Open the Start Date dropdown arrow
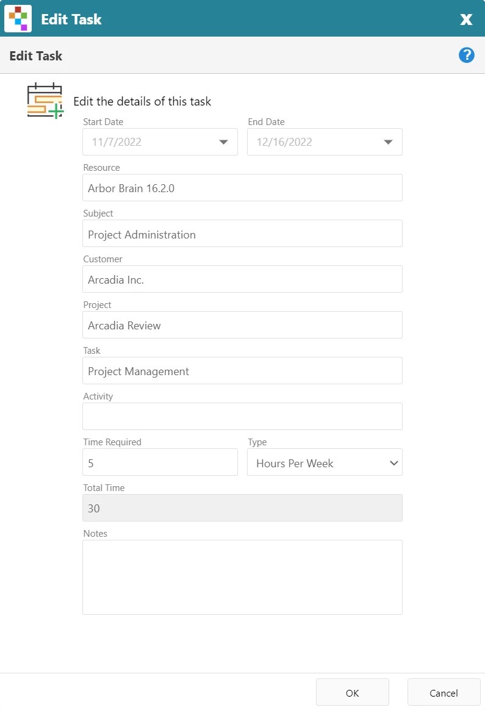The height and width of the screenshot is (710, 485). click(x=223, y=142)
